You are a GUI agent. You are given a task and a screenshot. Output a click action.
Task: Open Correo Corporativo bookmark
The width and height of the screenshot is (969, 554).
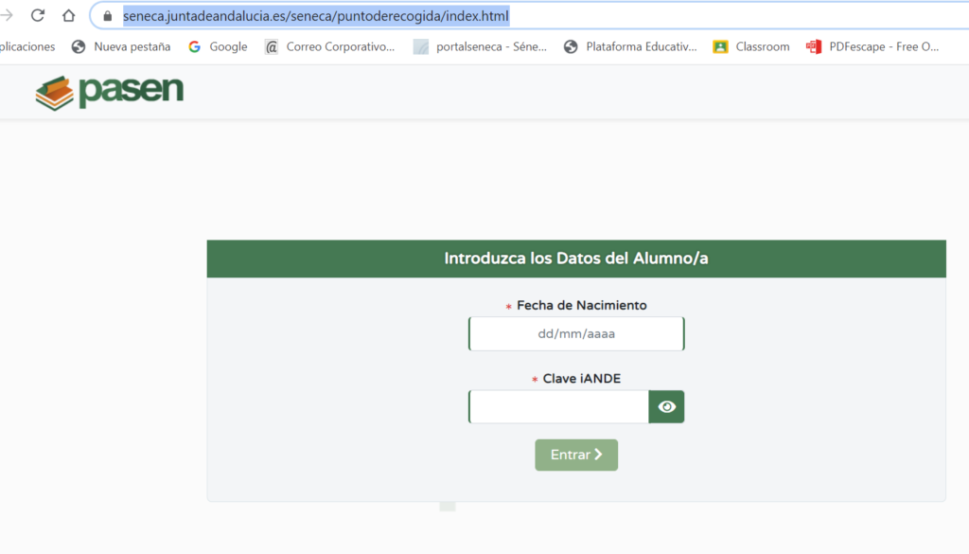[x=330, y=47]
